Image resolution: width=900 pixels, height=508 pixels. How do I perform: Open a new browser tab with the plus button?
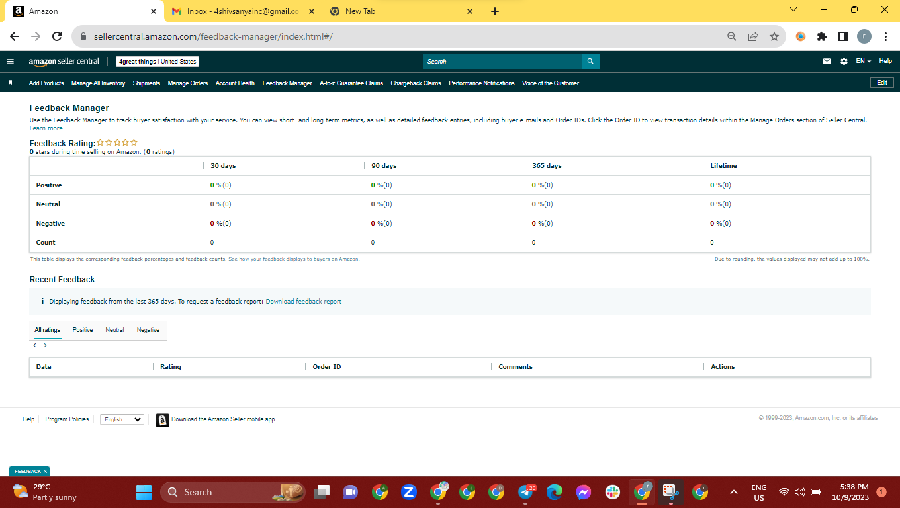click(x=495, y=11)
